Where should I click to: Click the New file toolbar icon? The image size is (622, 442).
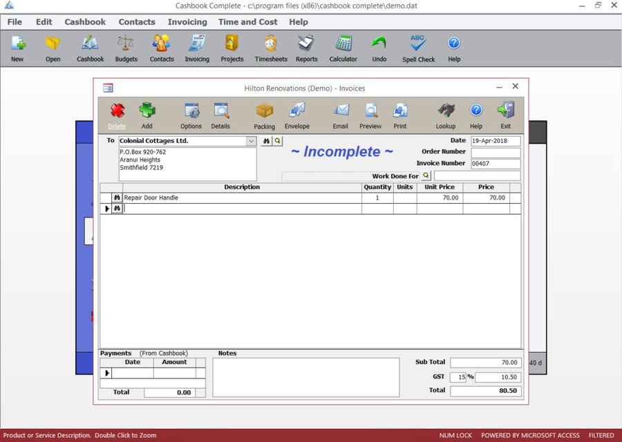coord(17,44)
